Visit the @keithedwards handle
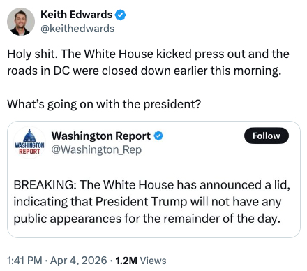 77,29
